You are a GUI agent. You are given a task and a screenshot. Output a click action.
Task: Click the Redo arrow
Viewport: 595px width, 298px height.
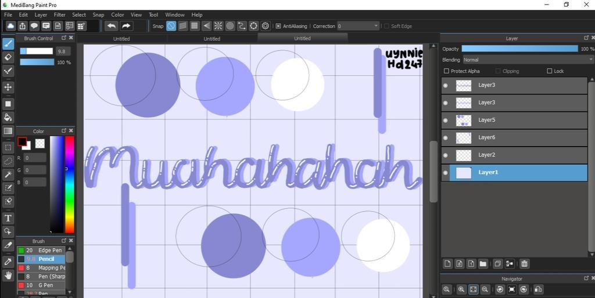pos(126,26)
